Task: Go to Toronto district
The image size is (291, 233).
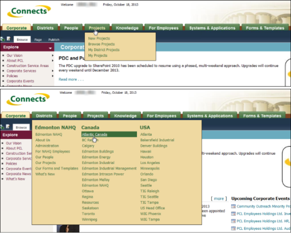Action: pyautogui.click(x=88, y=214)
